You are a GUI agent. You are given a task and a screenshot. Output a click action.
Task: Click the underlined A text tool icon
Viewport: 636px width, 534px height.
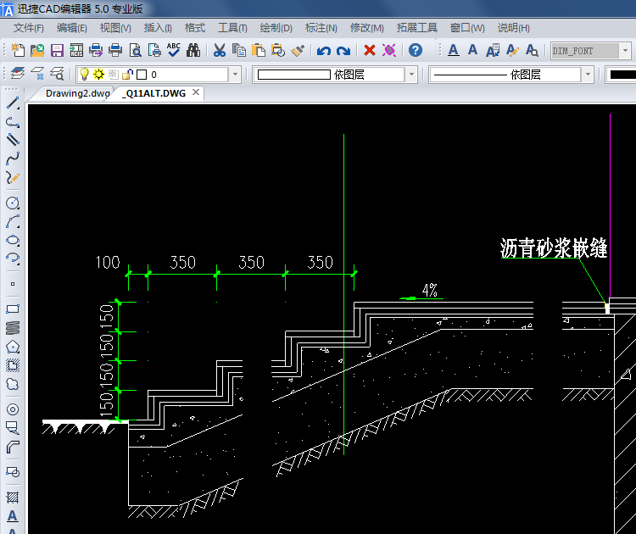pyautogui.click(x=454, y=50)
